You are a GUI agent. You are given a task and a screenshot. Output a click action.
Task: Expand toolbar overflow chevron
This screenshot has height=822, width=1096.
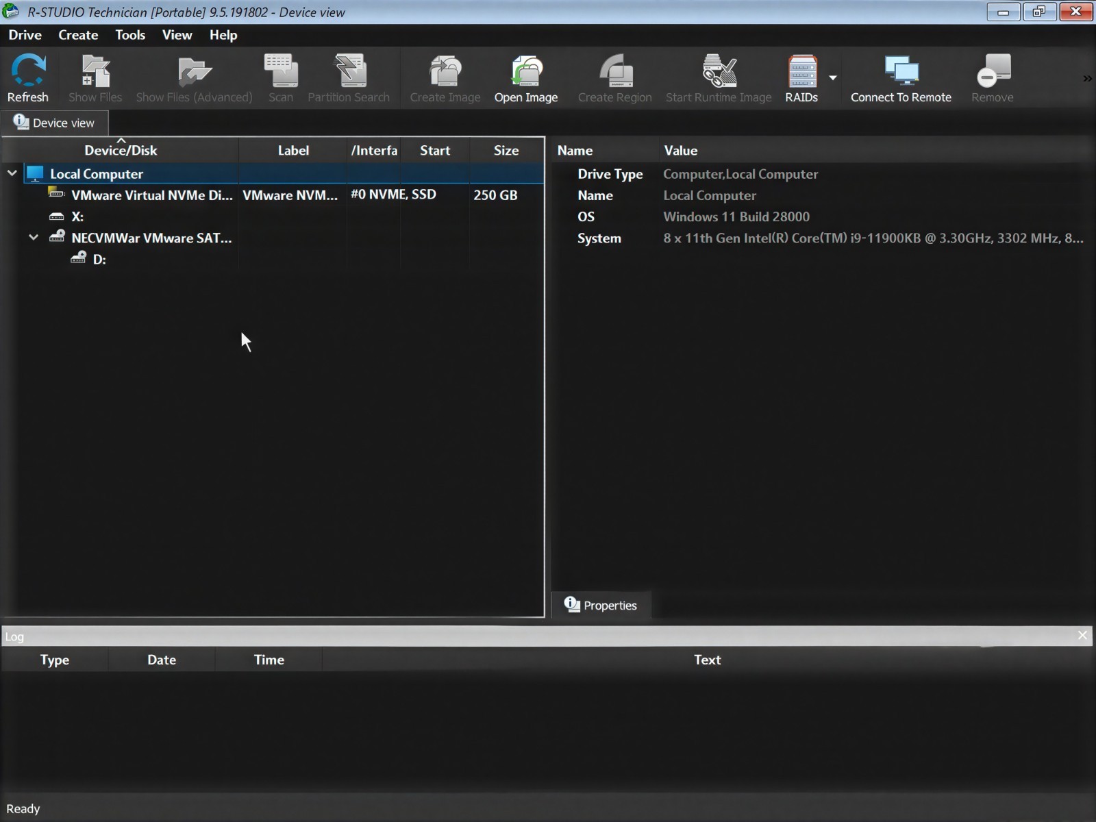pyautogui.click(x=1087, y=79)
